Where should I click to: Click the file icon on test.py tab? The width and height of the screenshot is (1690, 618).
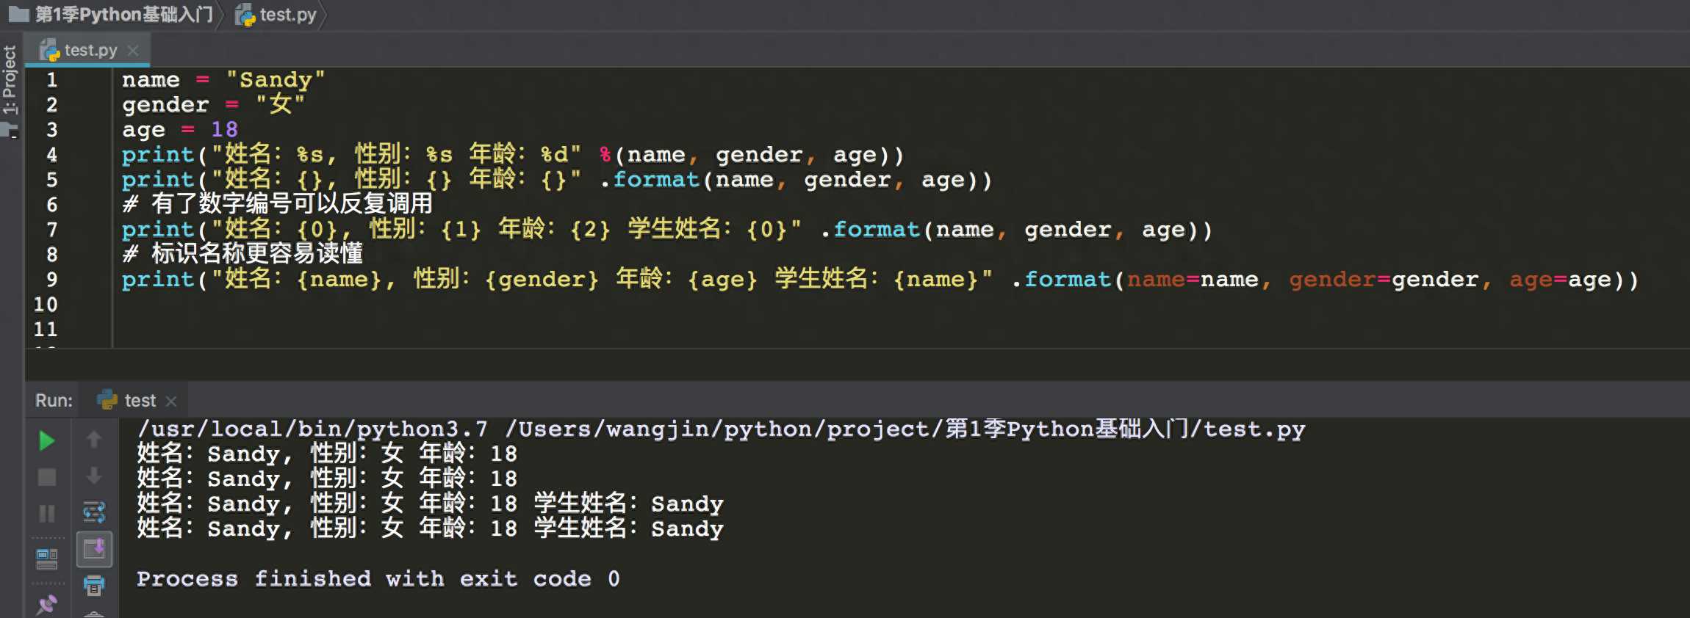pyautogui.click(x=49, y=50)
